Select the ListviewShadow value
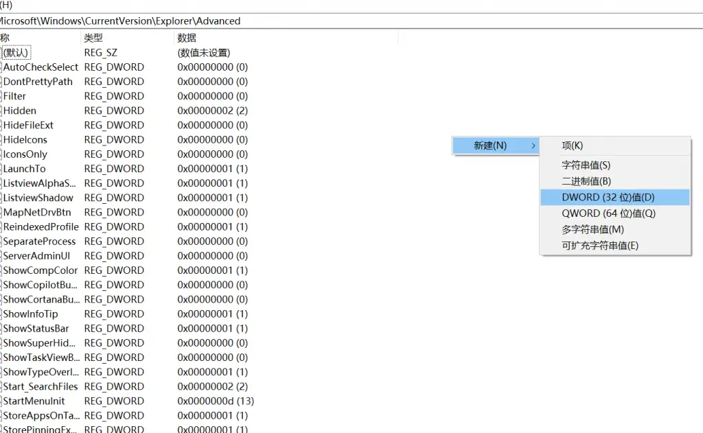Screen dimensions: 703x433 pos(38,198)
